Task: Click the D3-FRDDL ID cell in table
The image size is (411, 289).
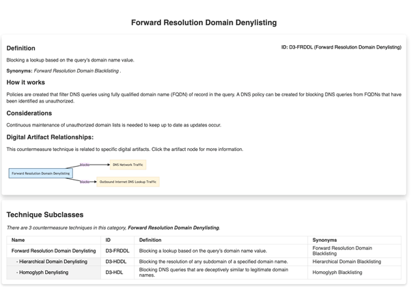Action: pyautogui.click(x=117, y=251)
